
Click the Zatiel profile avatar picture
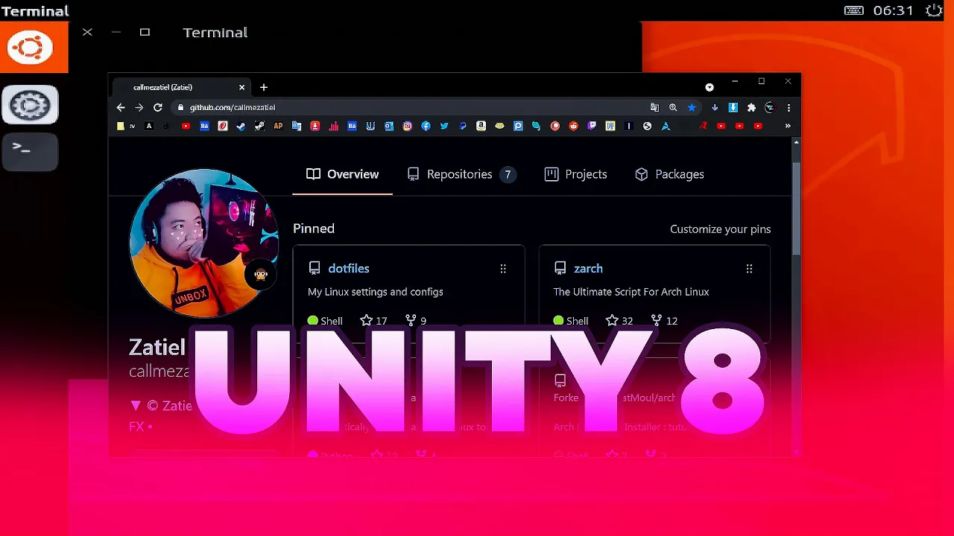coord(203,243)
